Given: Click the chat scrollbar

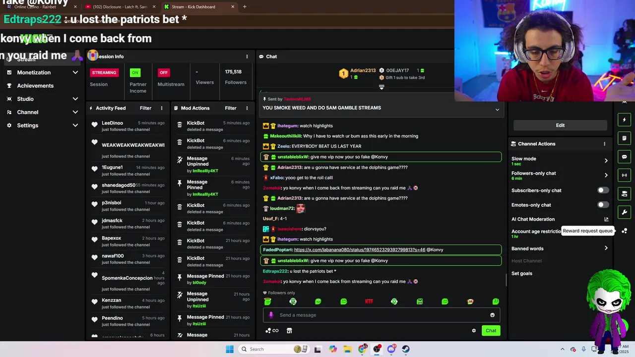Looking at the screenshot, I should [x=506, y=280].
